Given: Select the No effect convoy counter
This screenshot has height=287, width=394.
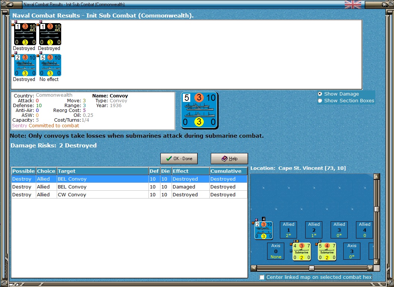Looking at the screenshot, I should click(x=50, y=65).
